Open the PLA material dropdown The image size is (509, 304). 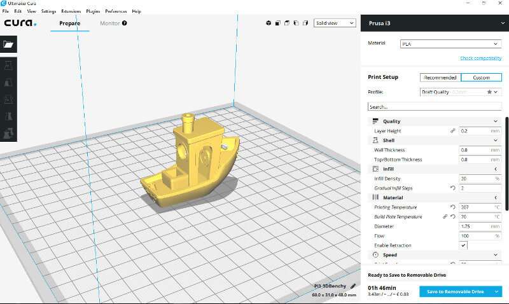click(450, 44)
